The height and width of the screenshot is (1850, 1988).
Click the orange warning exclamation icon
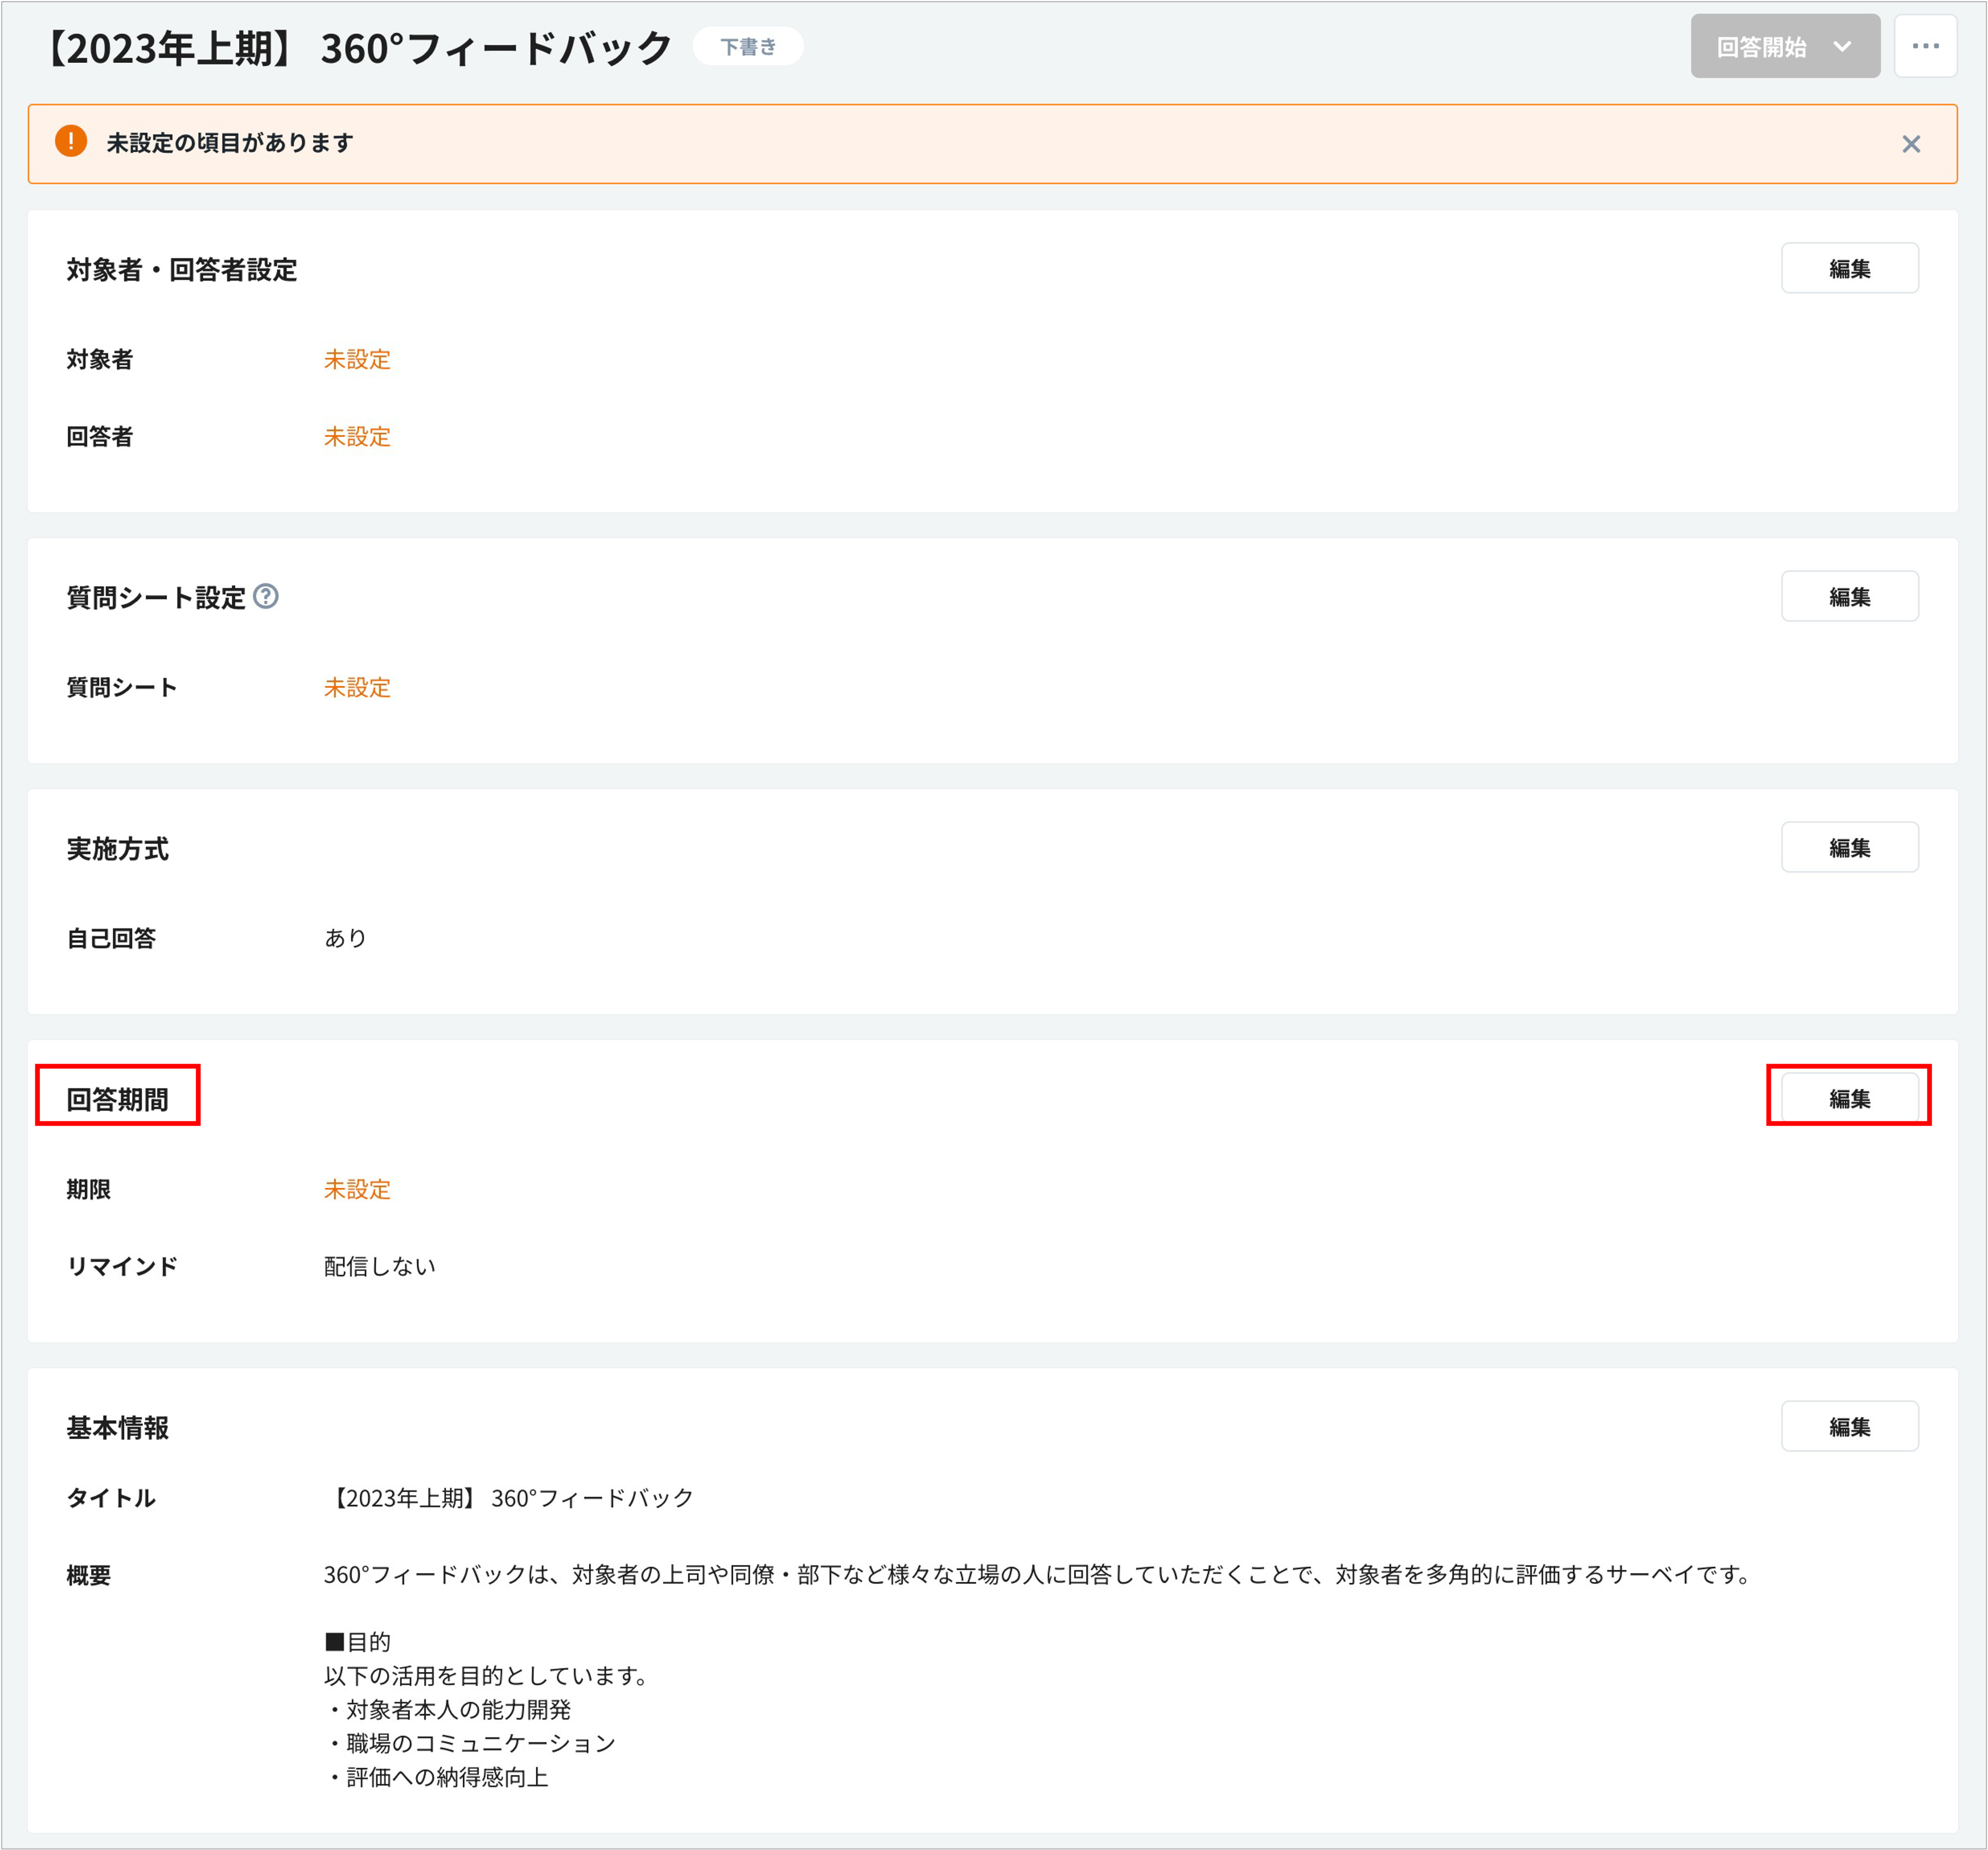tap(71, 142)
